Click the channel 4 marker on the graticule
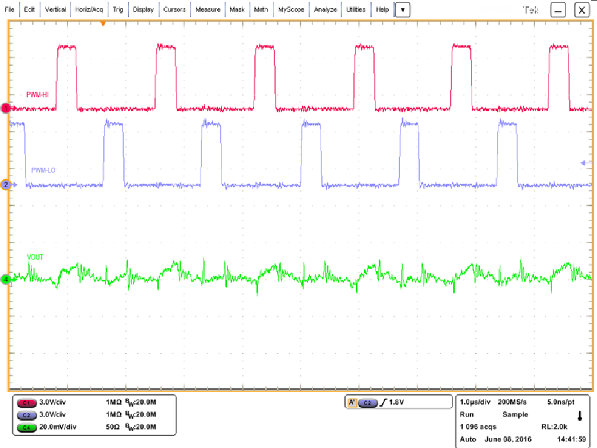Screen dimensions: 597x448 pos(5,279)
